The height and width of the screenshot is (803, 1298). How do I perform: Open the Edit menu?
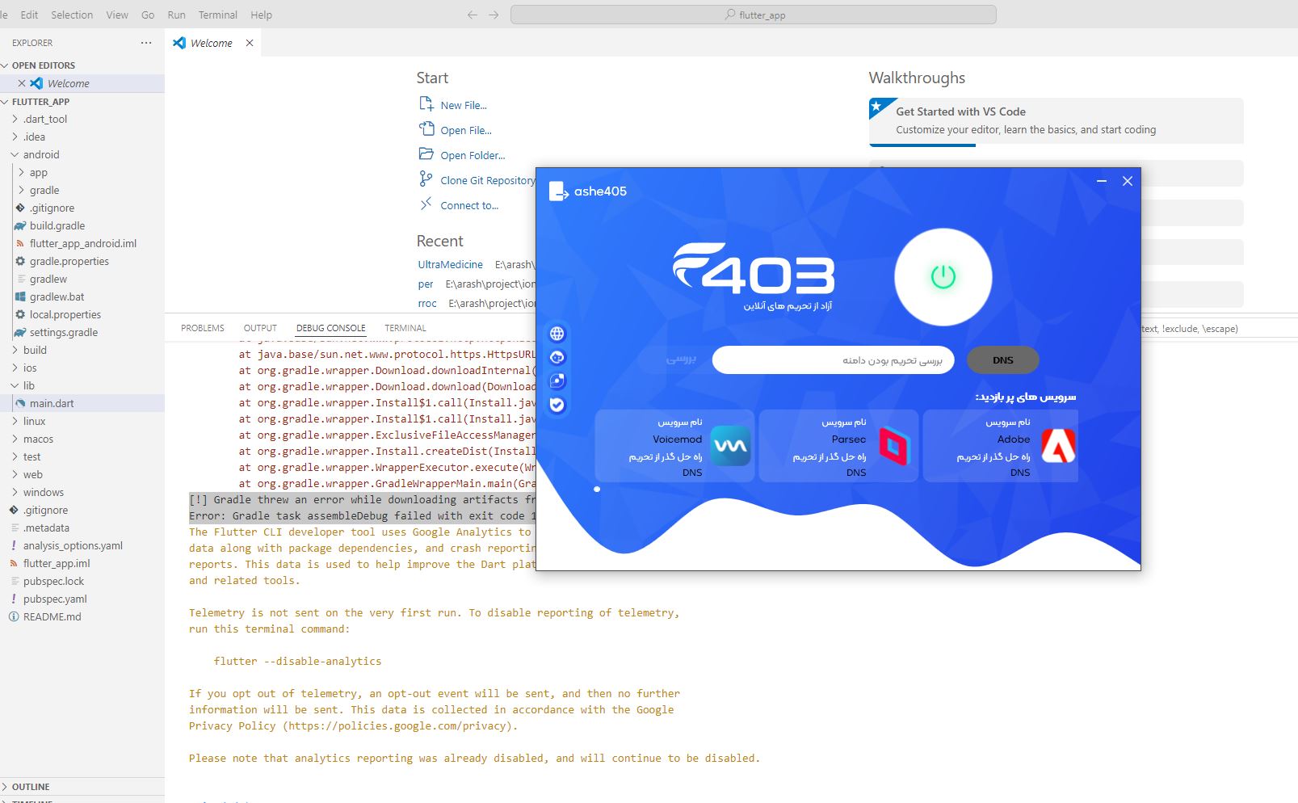pos(29,15)
